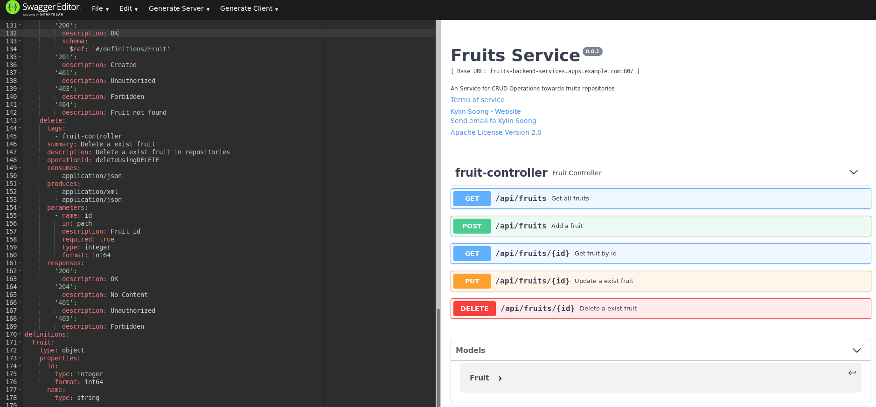Open the File menu
Viewport: 876px width, 407px height.
pyautogui.click(x=100, y=8)
